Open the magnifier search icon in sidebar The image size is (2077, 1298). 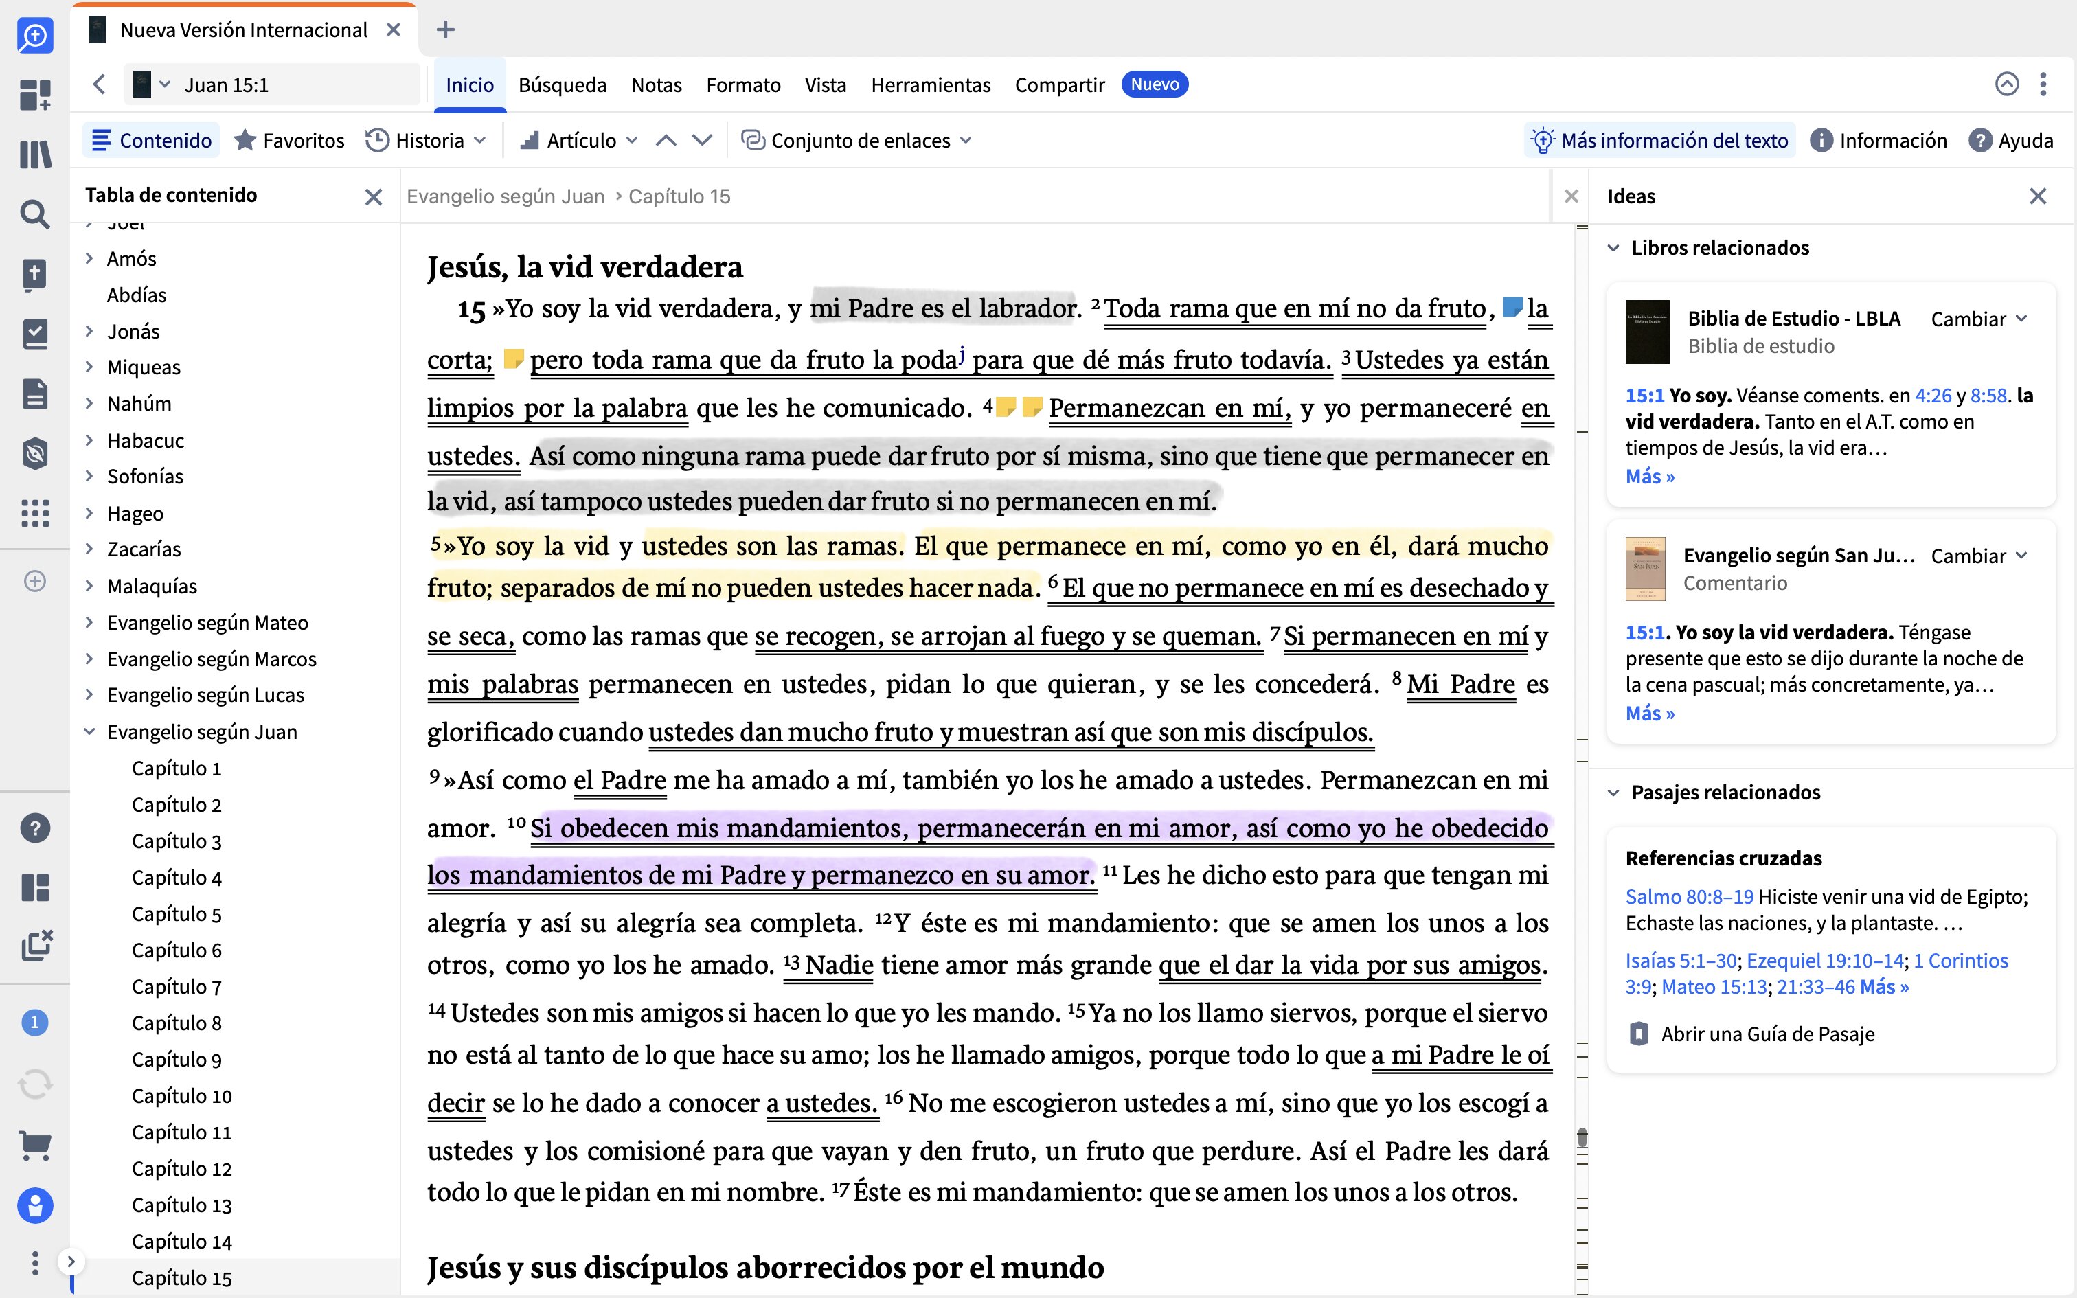click(35, 214)
